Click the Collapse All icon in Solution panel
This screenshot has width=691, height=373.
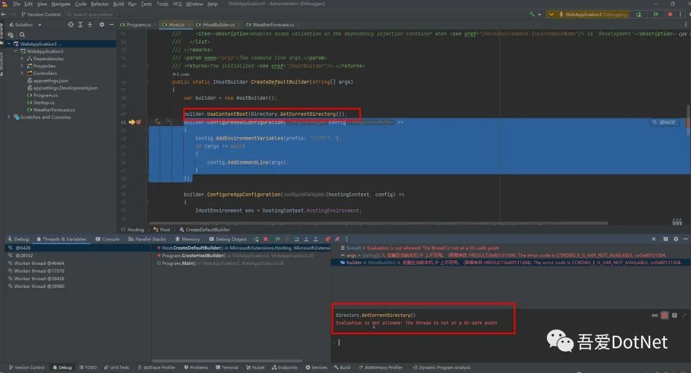coord(90,25)
